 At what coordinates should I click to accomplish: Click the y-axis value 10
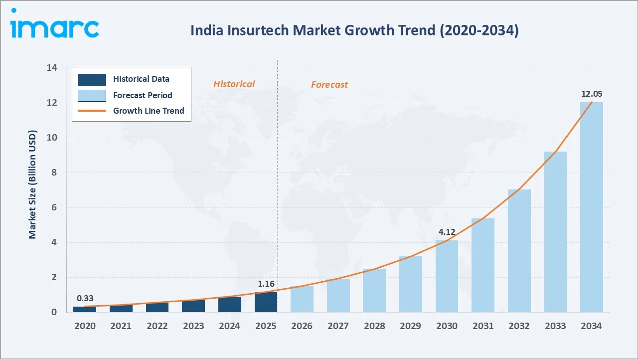tap(52, 138)
